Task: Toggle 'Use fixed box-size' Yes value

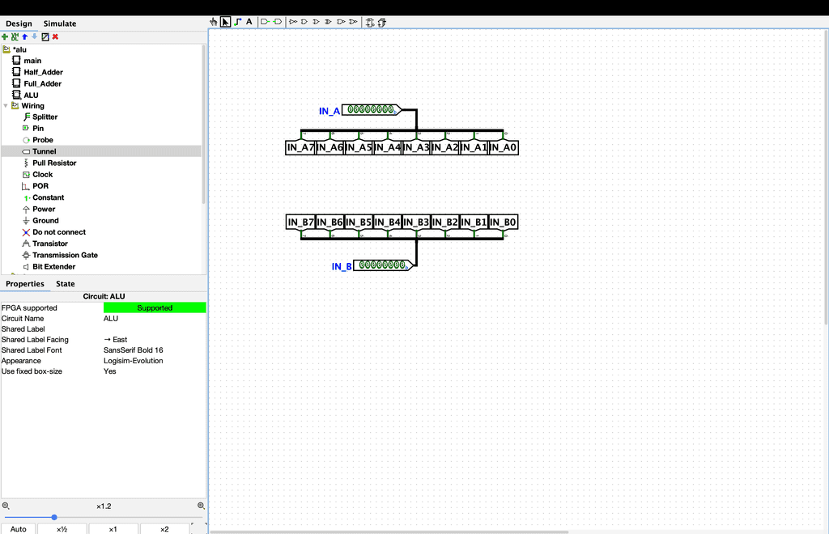Action: click(154, 371)
